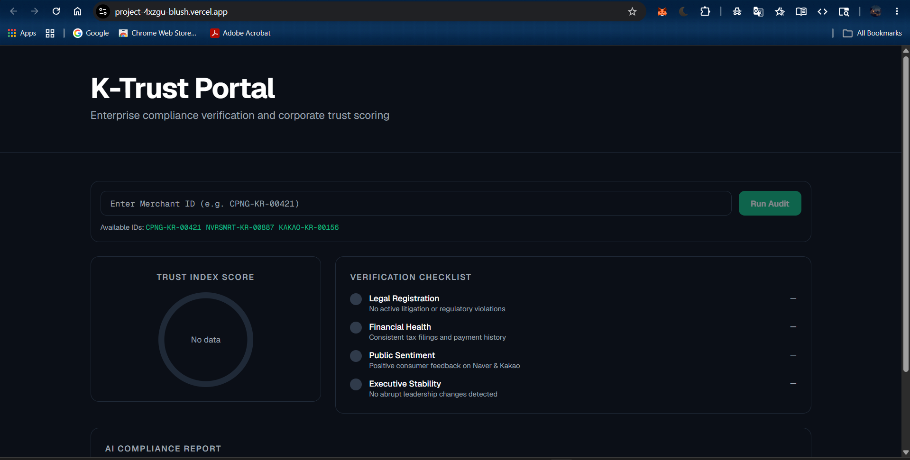Viewport: 910px width, 460px height.
Task: Click the Run Audit button
Action: [770, 203]
